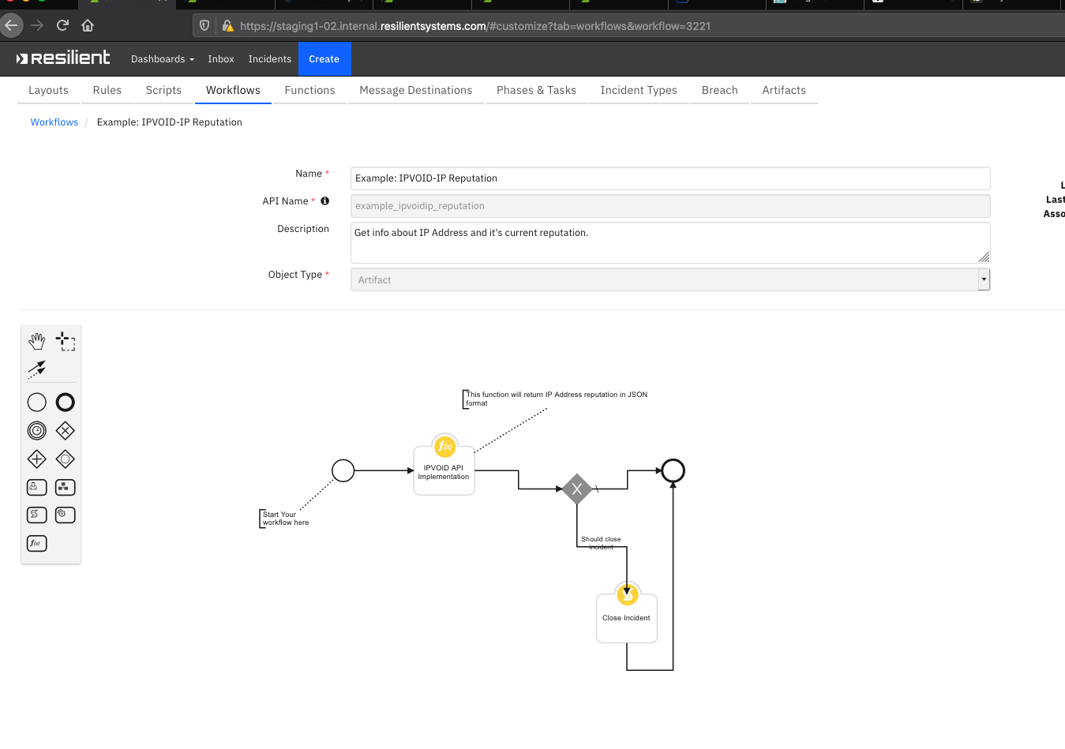Click the yellow script badge on Close Incident
The width and height of the screenshot is (1065, 749).
(628, 594)
